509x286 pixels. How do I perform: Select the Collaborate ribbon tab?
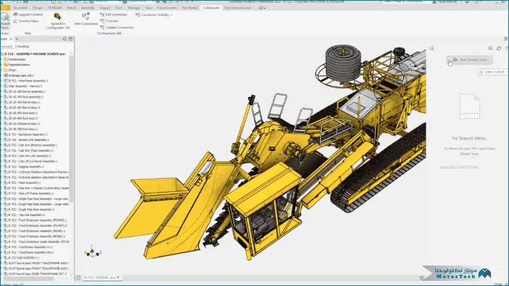tap(211, 7)
